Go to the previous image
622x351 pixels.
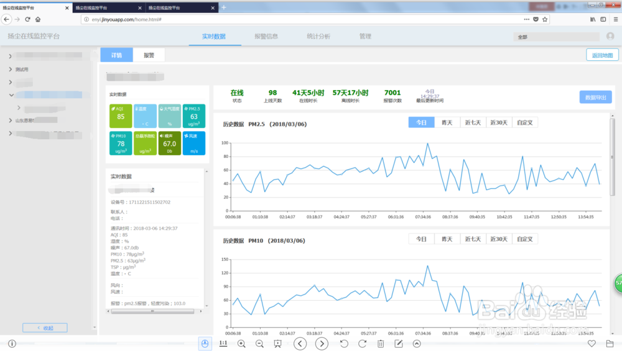300,344
